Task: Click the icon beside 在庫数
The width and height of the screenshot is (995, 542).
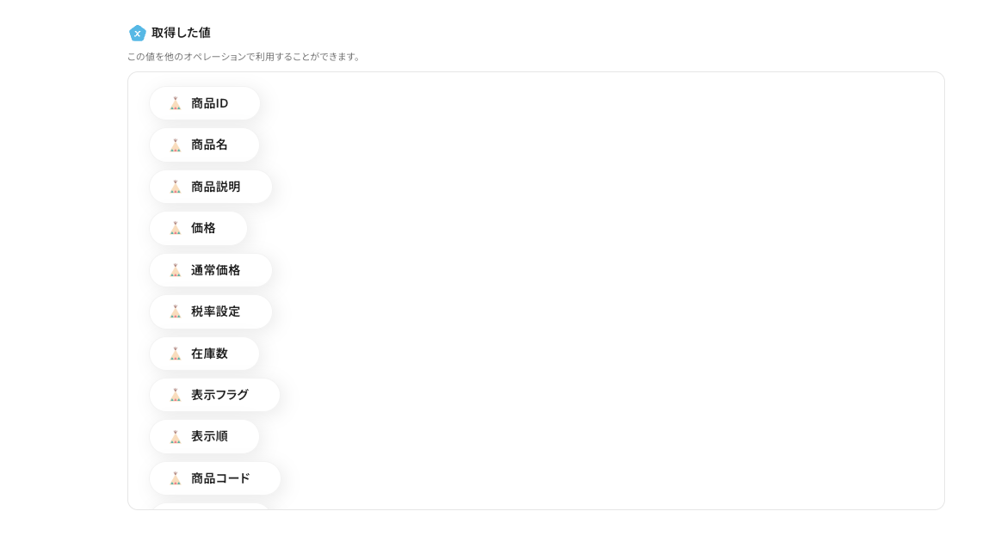Action: [176, 354]
